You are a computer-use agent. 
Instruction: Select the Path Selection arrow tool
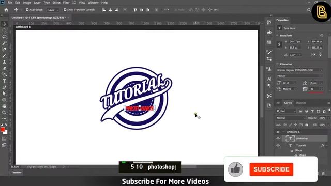[4, 94]
